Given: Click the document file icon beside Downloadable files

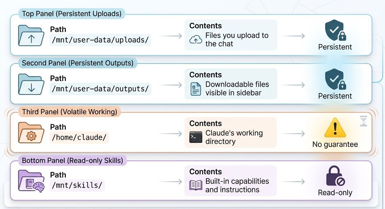Looking at the screenshot, I should point(196,89).
